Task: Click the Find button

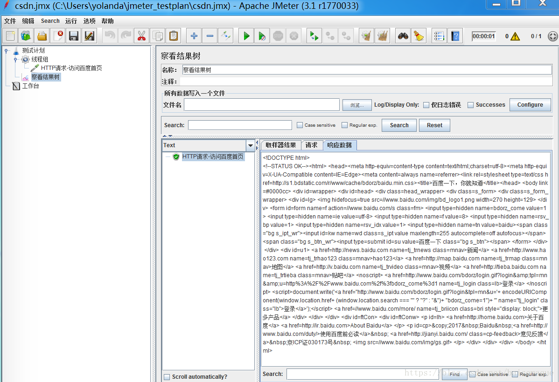Action: (x=454, y=374)
